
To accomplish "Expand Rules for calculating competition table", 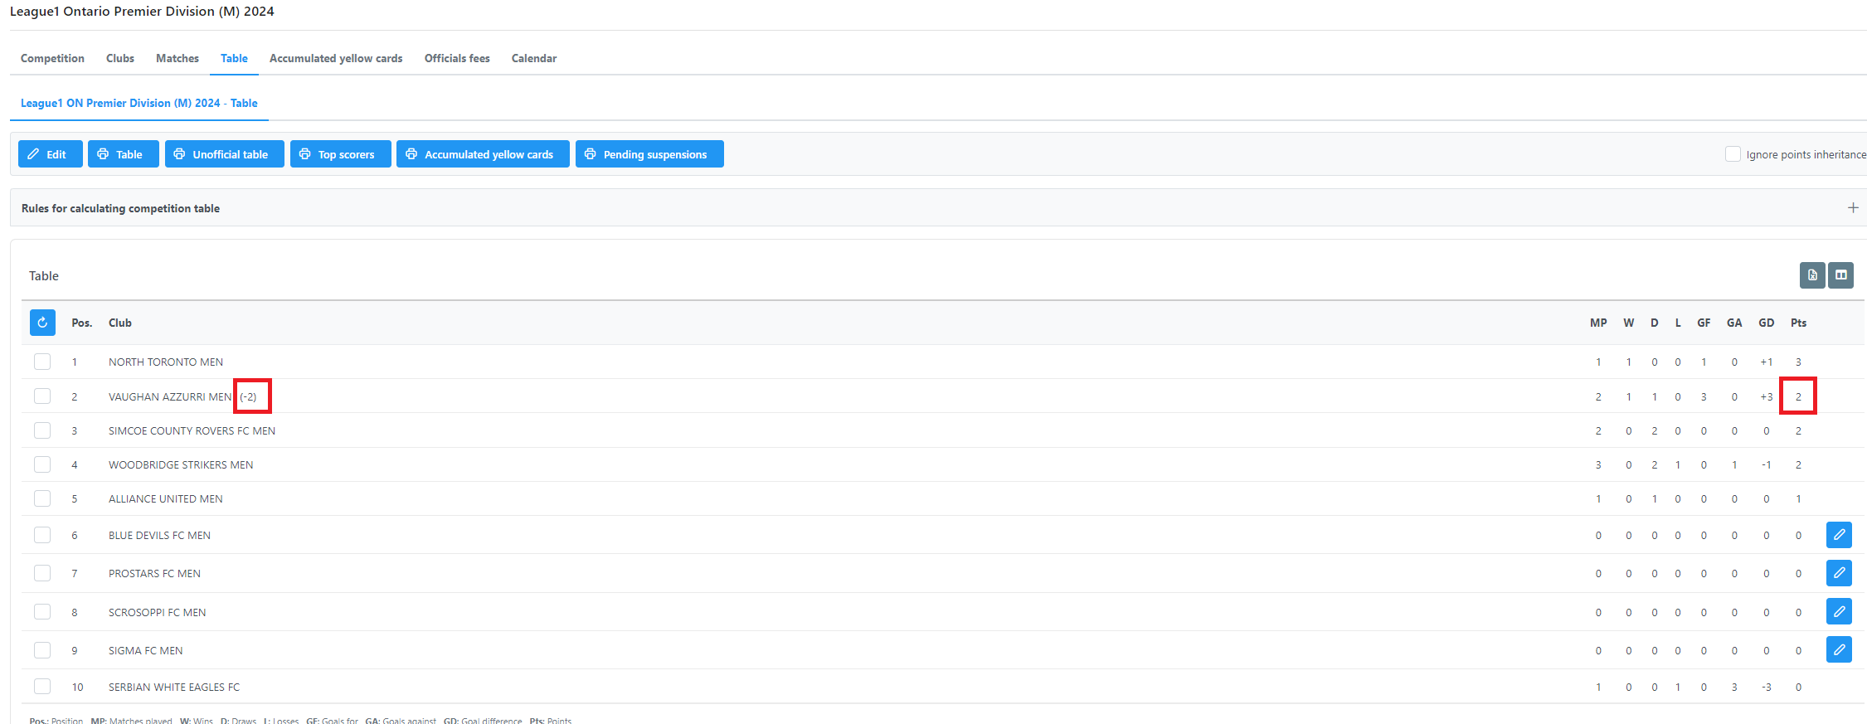I will (121, 208).
